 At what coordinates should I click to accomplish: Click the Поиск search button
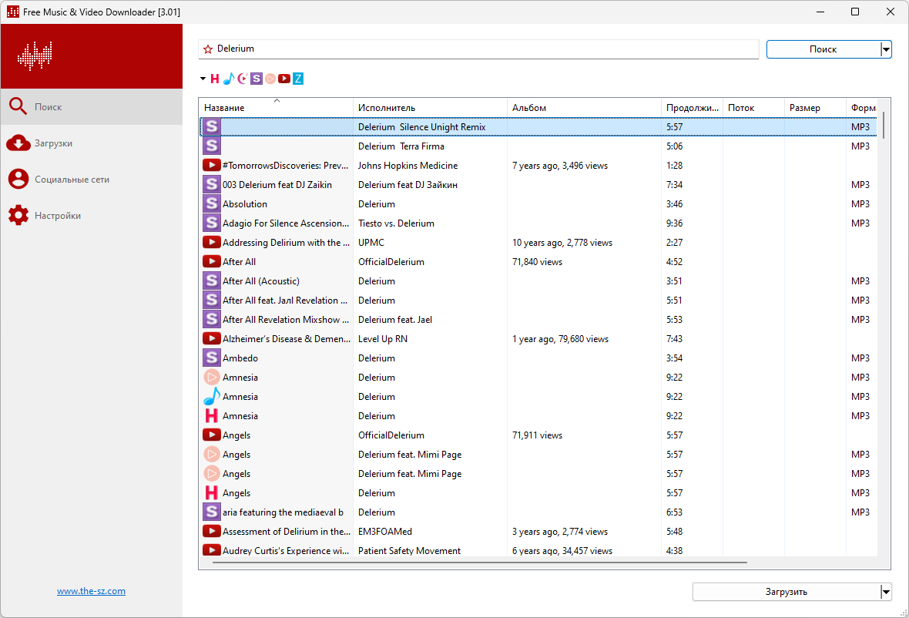pyautogui.click(x=823, y=49)
